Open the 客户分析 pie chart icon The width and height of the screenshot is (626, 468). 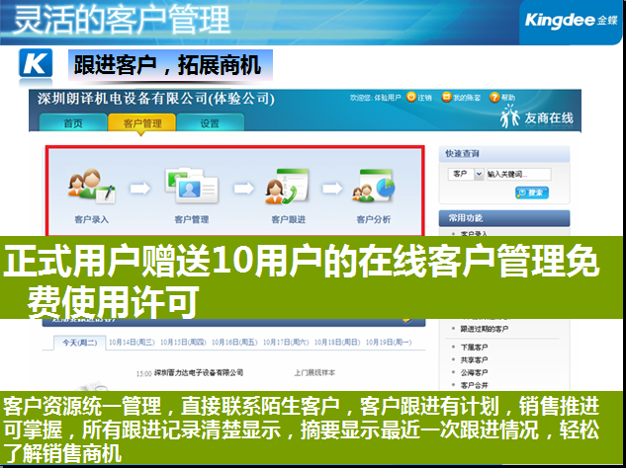[373, 186]
